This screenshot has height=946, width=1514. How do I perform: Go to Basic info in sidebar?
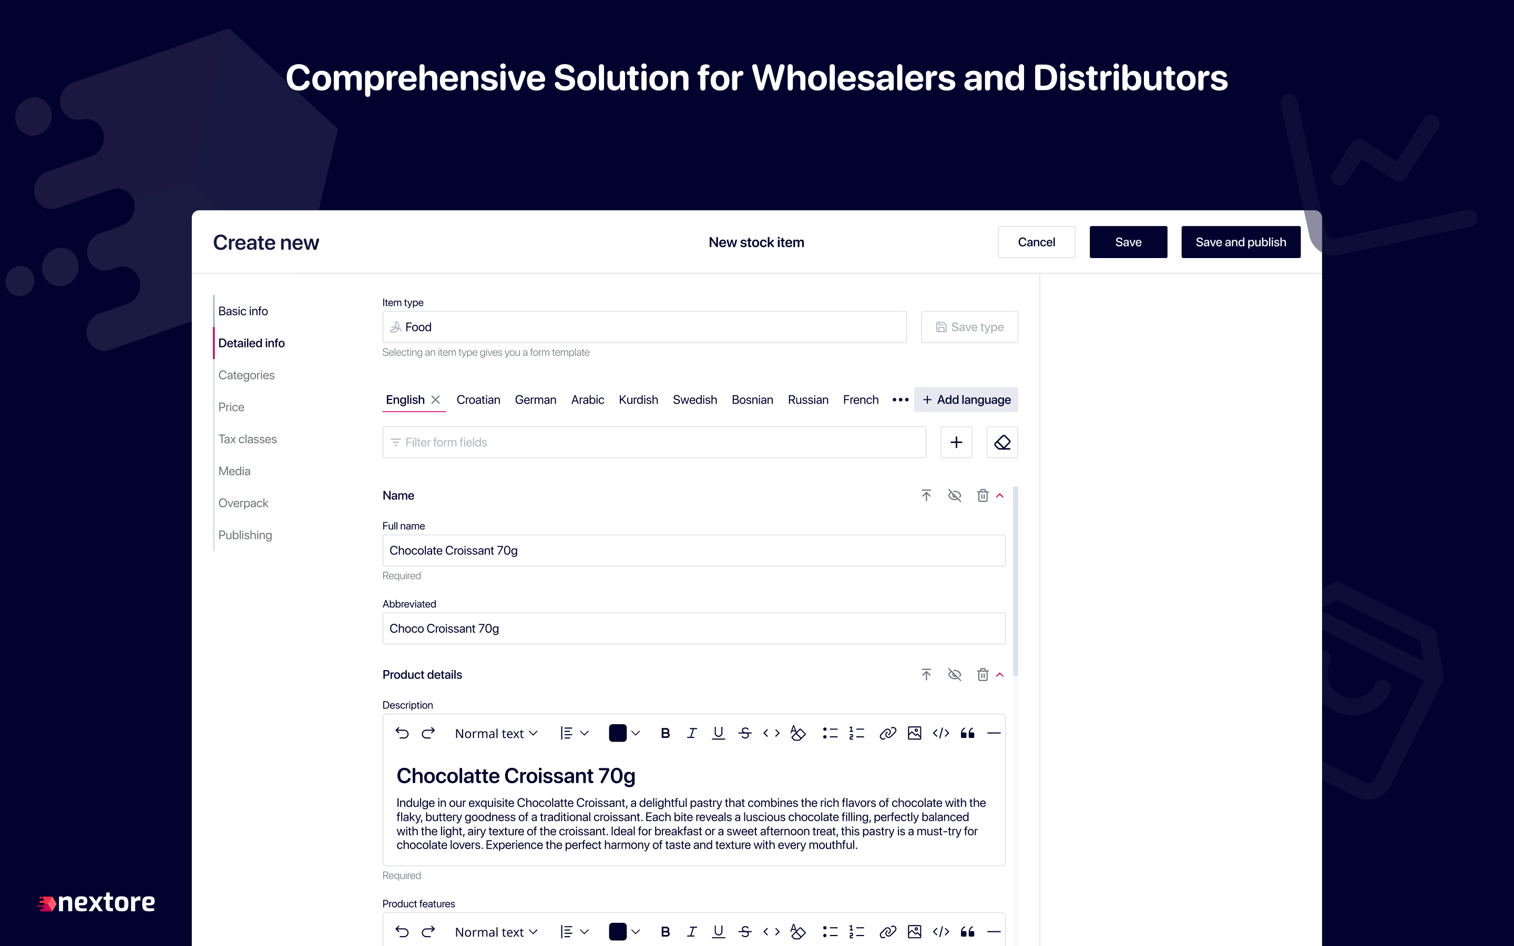click(x=243, y=311)
